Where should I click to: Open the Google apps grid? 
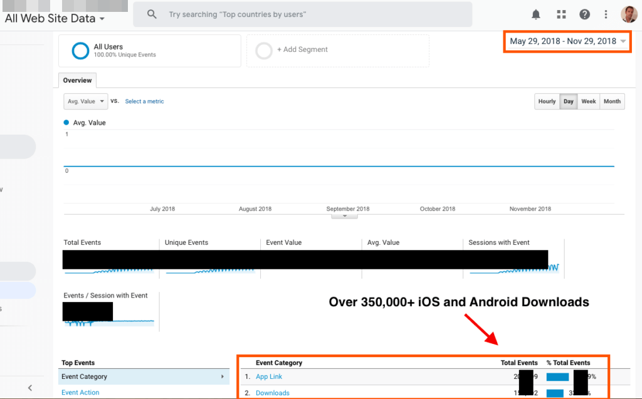[x=561, y=14]
